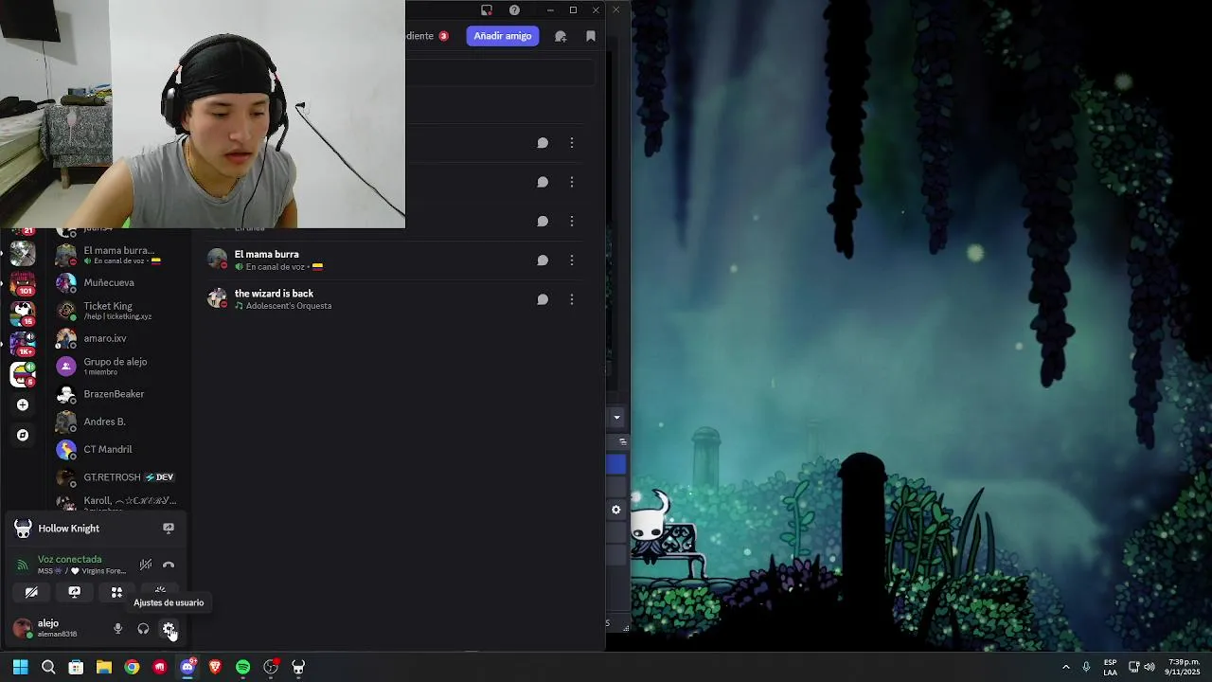
Task: Open OBS Studio from taskbar
Action: (271, 667)
